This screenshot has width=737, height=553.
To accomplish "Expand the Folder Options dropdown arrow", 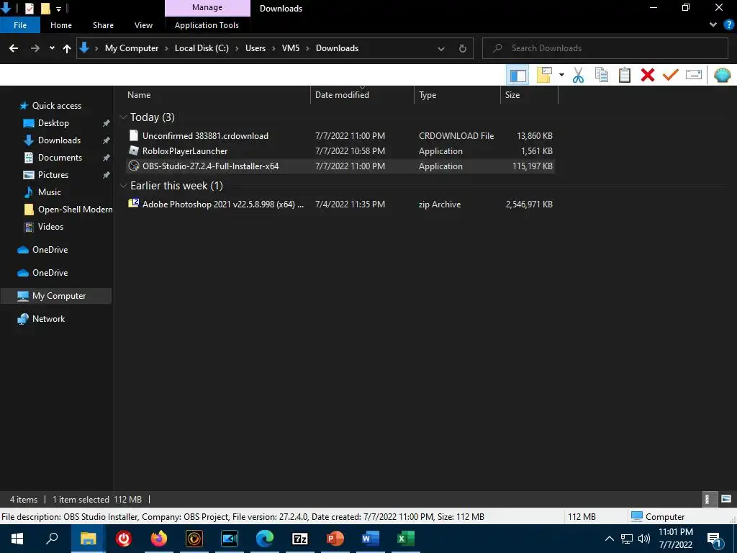I will point(561,75).
